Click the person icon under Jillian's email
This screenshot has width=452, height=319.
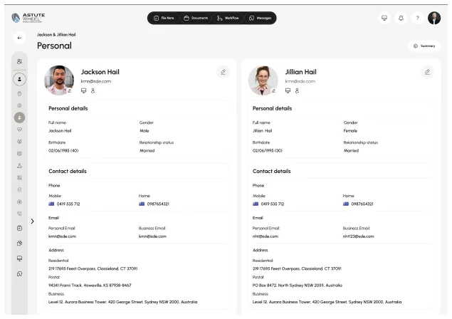click(297, 90)
